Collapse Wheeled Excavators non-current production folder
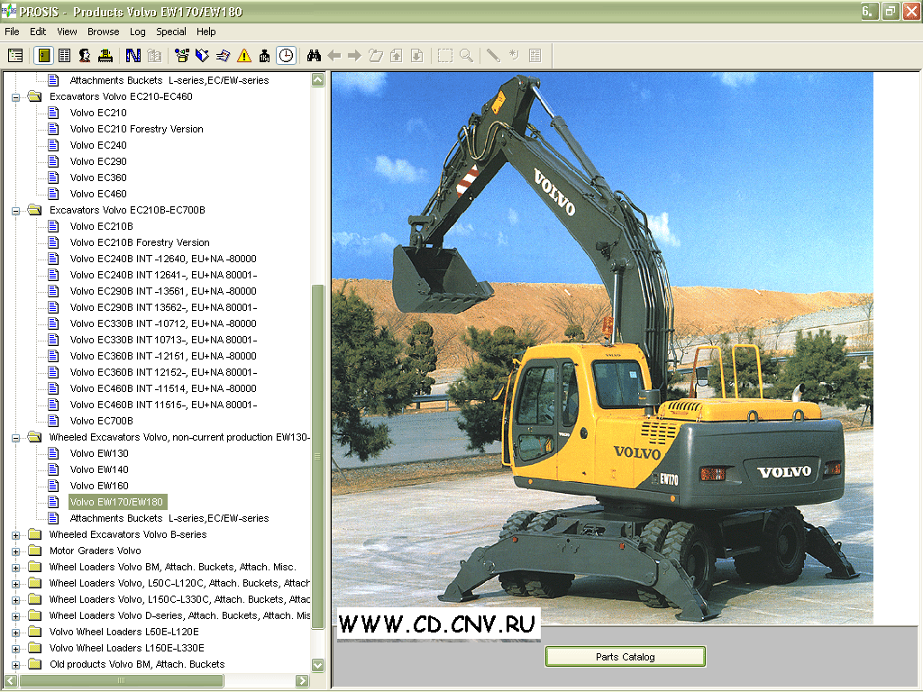This screenshot has height=692, width=923. click(16, 438)
